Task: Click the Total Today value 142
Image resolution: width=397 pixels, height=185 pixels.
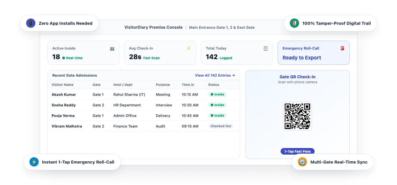Action: click(x=212, y=57)
